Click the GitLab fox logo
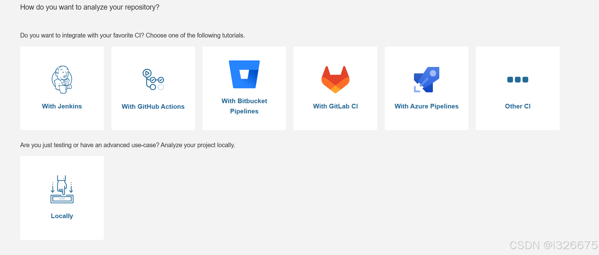This screenshot has width=599, height=255. pos(335,80)
